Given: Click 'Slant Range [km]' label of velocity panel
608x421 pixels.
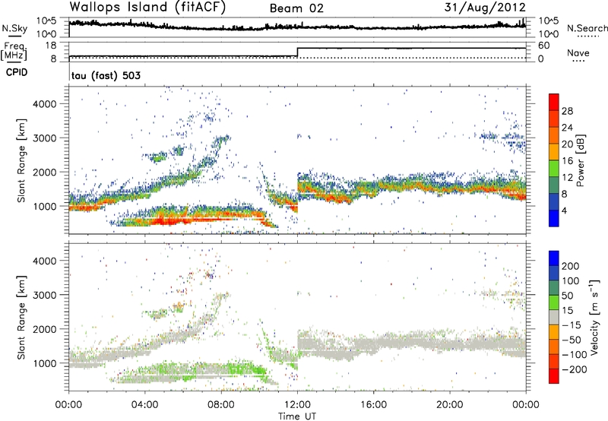Looking at the screenshot, I should coord(21,317).
